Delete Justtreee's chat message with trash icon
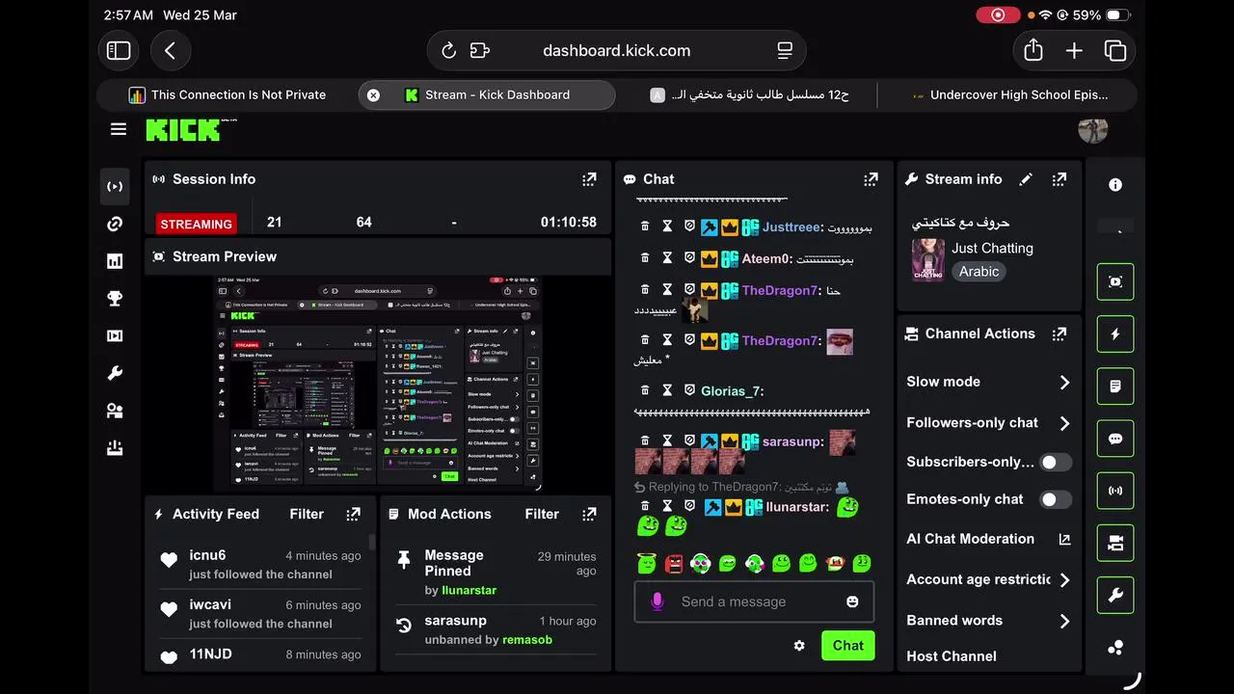This screenshot has width=1234, height=694. (645, 227)
